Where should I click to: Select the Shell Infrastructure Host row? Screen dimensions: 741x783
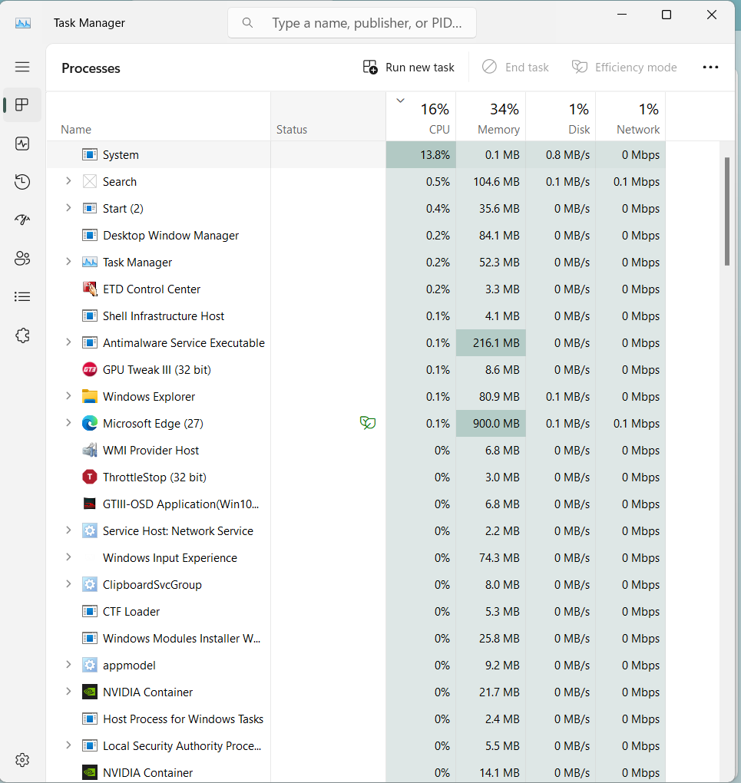(x=356, y=316)
